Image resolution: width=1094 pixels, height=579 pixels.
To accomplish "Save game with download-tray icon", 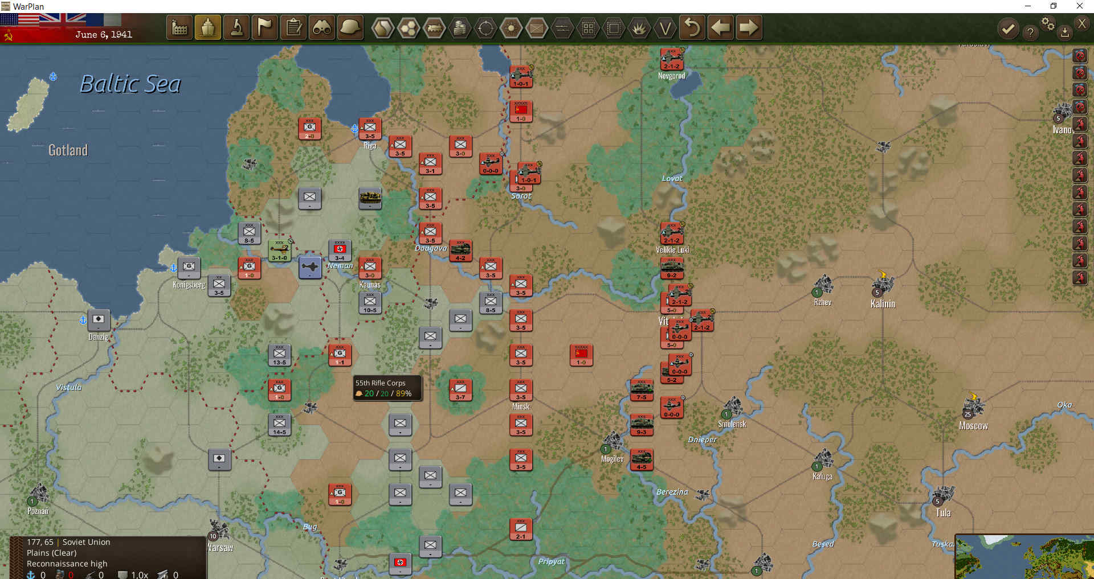I will 1064,32.
